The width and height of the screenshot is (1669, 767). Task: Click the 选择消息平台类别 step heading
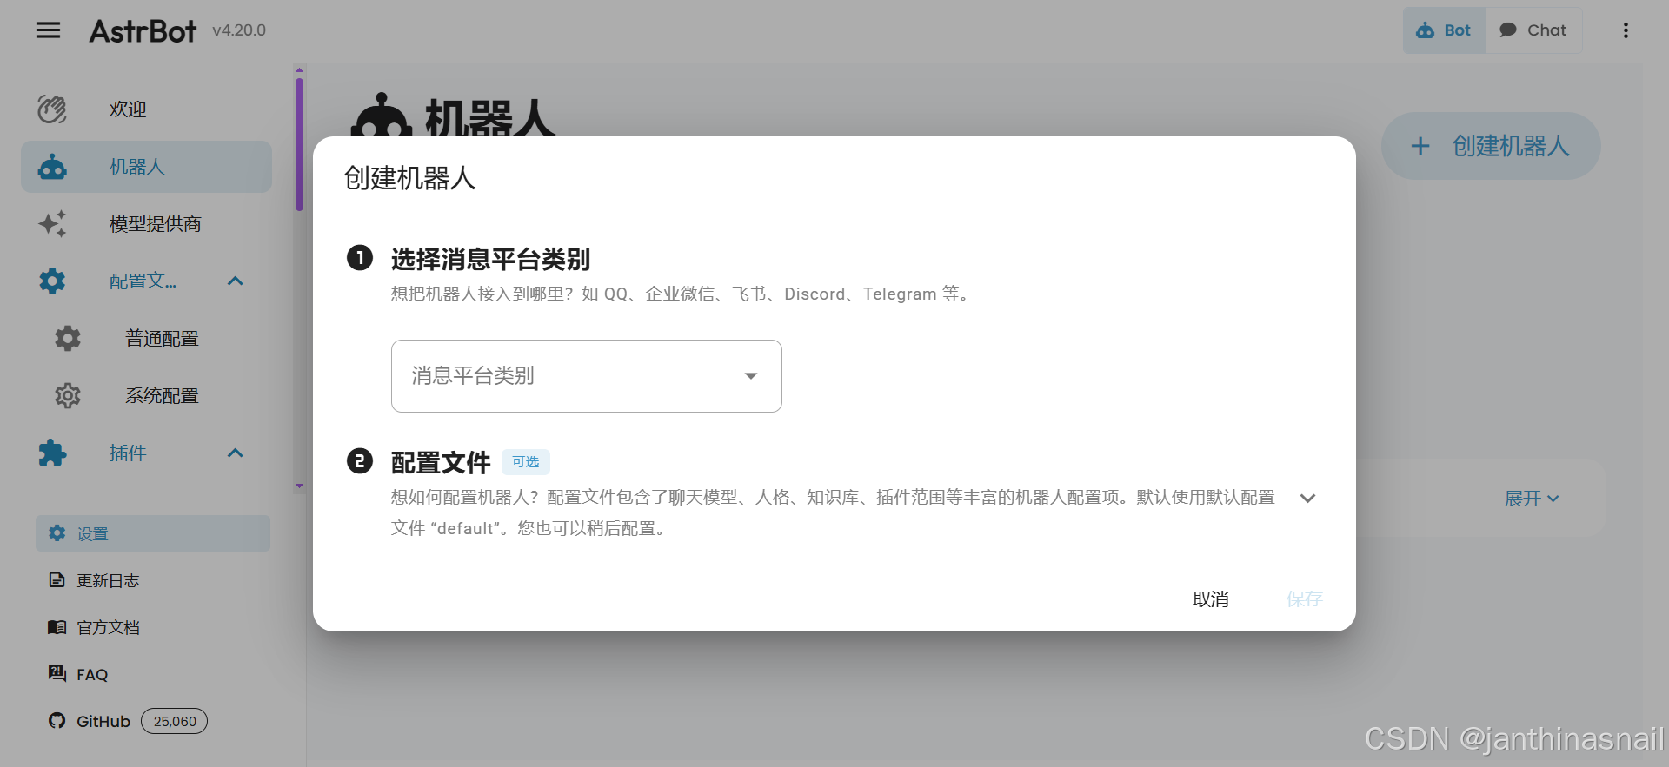[490, 259]
